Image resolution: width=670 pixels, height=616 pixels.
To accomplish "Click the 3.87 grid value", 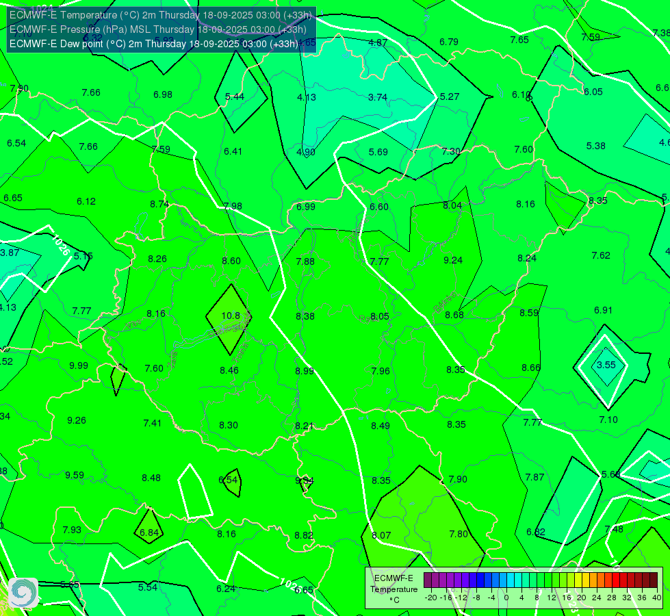I will tap(10, 252).
